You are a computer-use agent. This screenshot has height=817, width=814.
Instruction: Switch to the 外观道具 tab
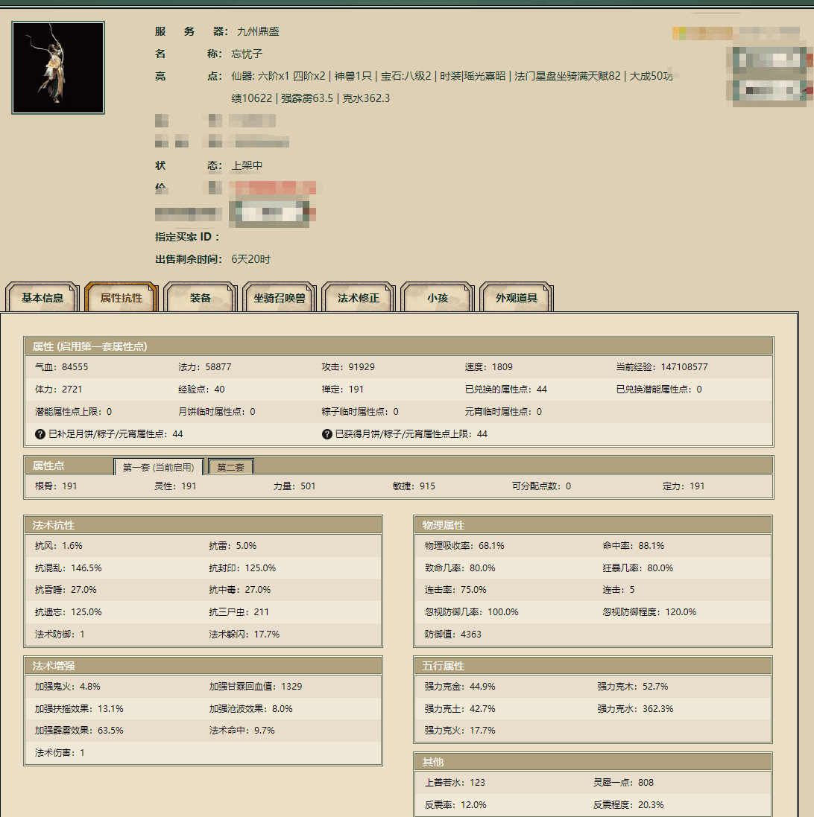pyautogui.click(x=517, y=297)
